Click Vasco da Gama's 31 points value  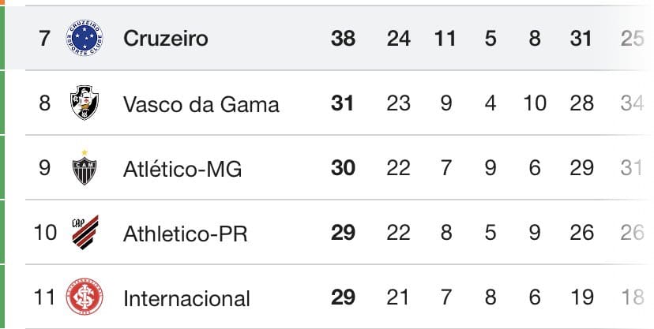pyautogui.click(x=344, y=103)
